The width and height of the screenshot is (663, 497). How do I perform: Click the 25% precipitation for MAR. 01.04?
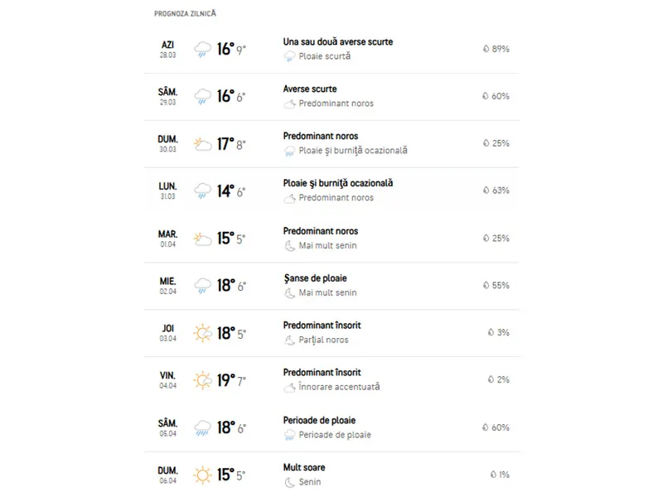coord(501,239)
